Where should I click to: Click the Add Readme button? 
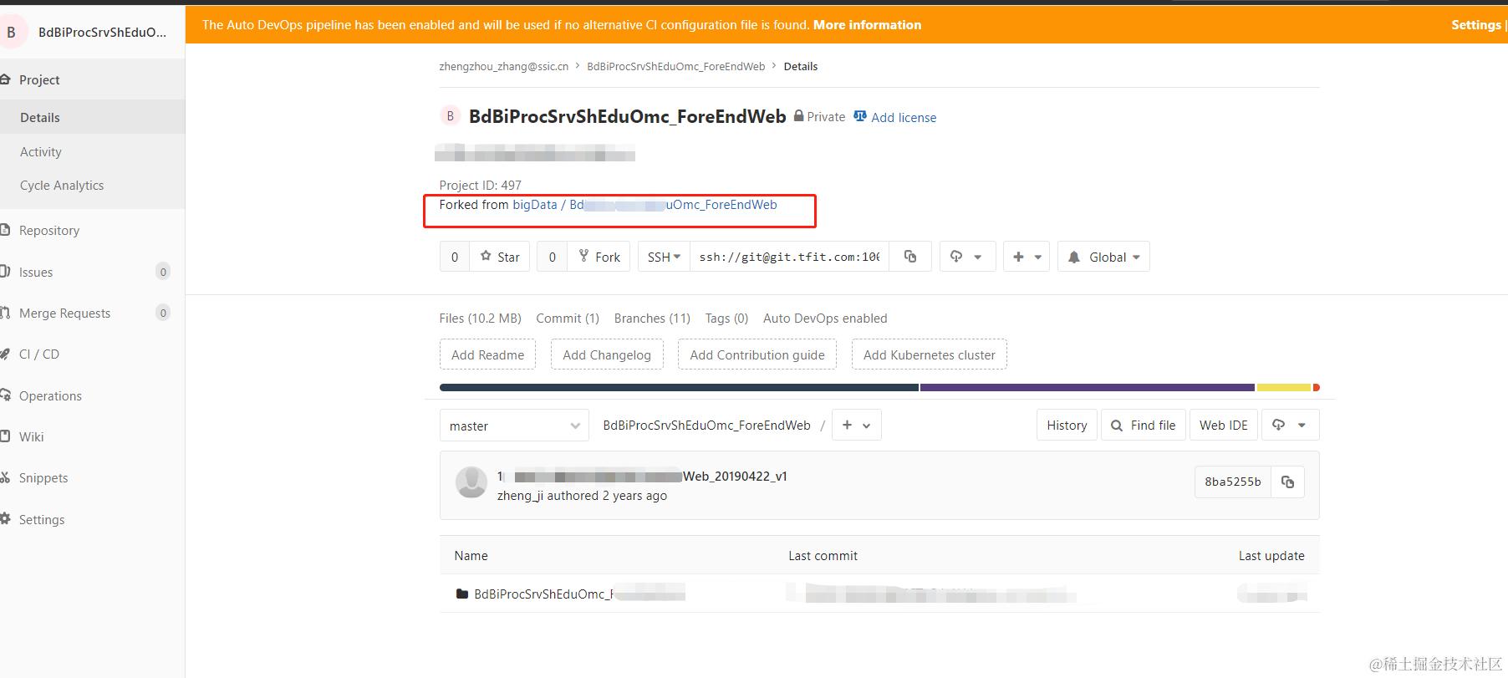pyautogui.click(x=487, y=354)
